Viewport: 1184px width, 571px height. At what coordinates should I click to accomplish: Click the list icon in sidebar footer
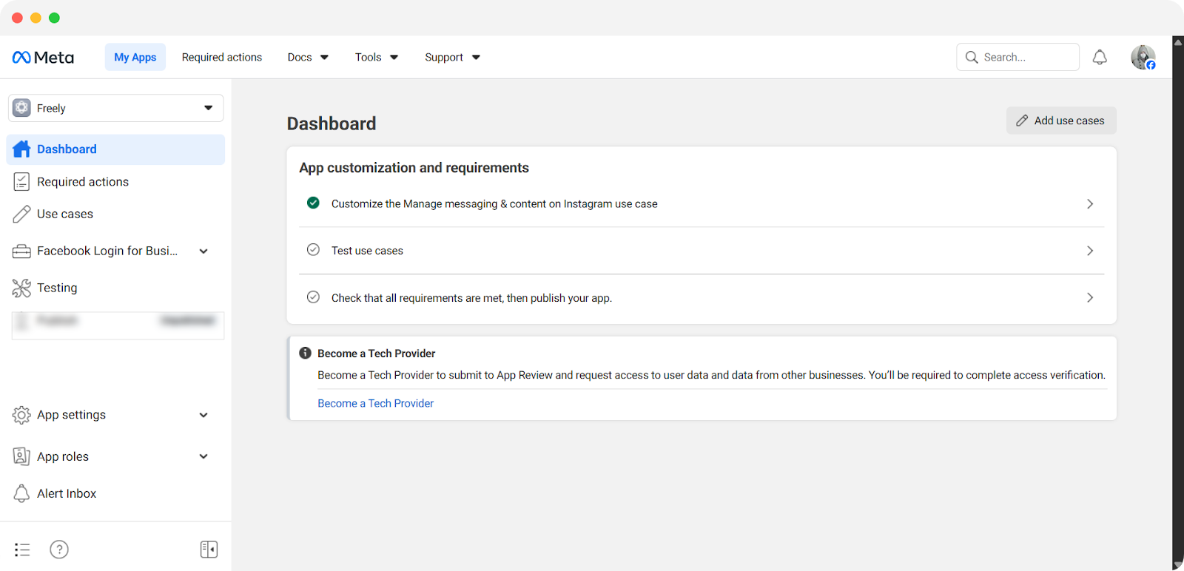(x=22, y=550)
